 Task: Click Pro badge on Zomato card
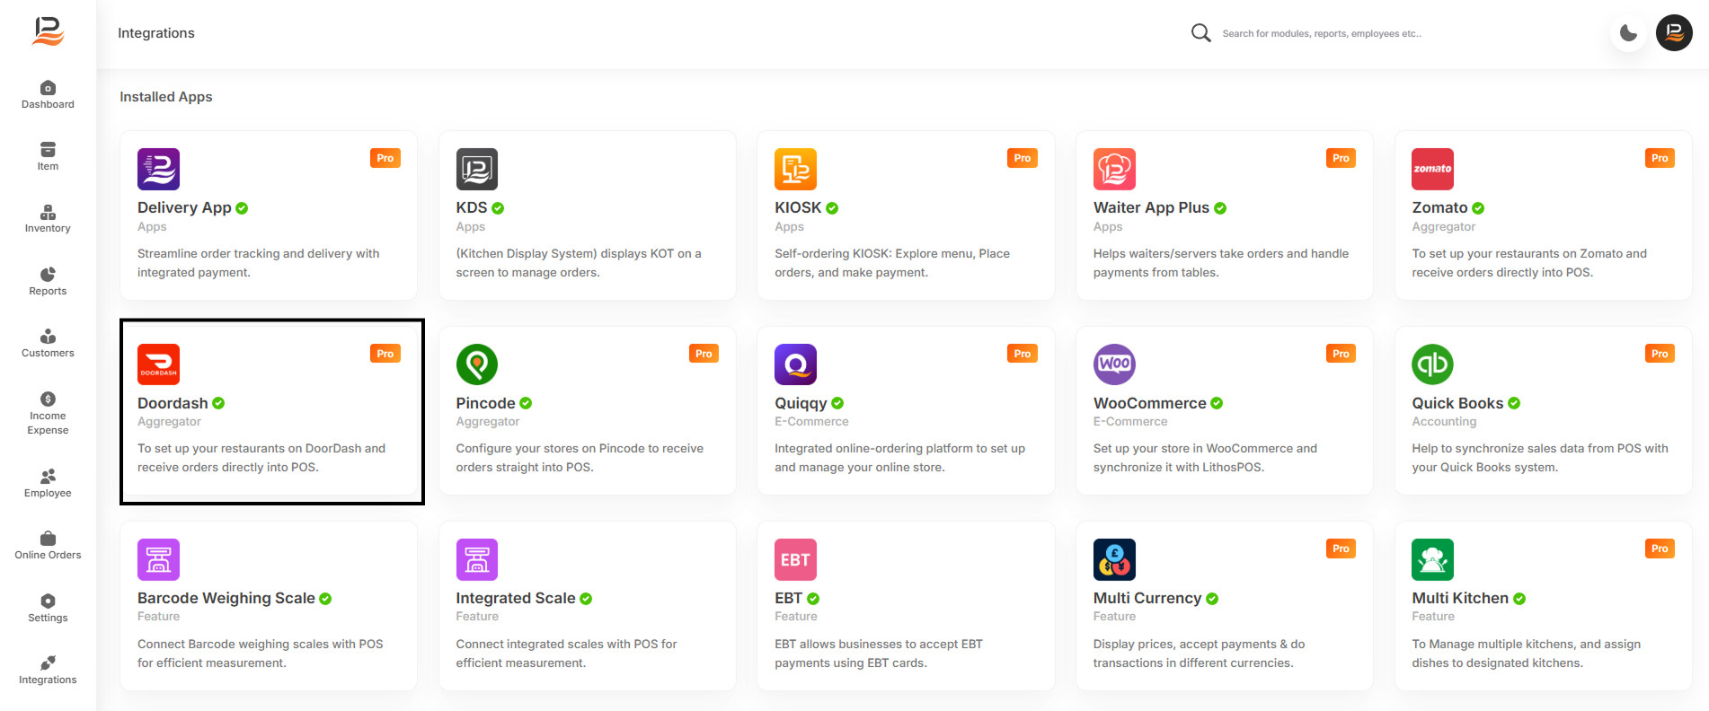[x=1659, y=158]
